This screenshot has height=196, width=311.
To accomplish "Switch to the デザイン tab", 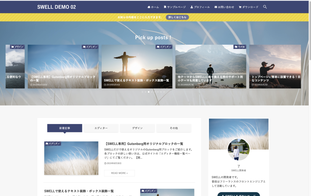I will (137, 128).
